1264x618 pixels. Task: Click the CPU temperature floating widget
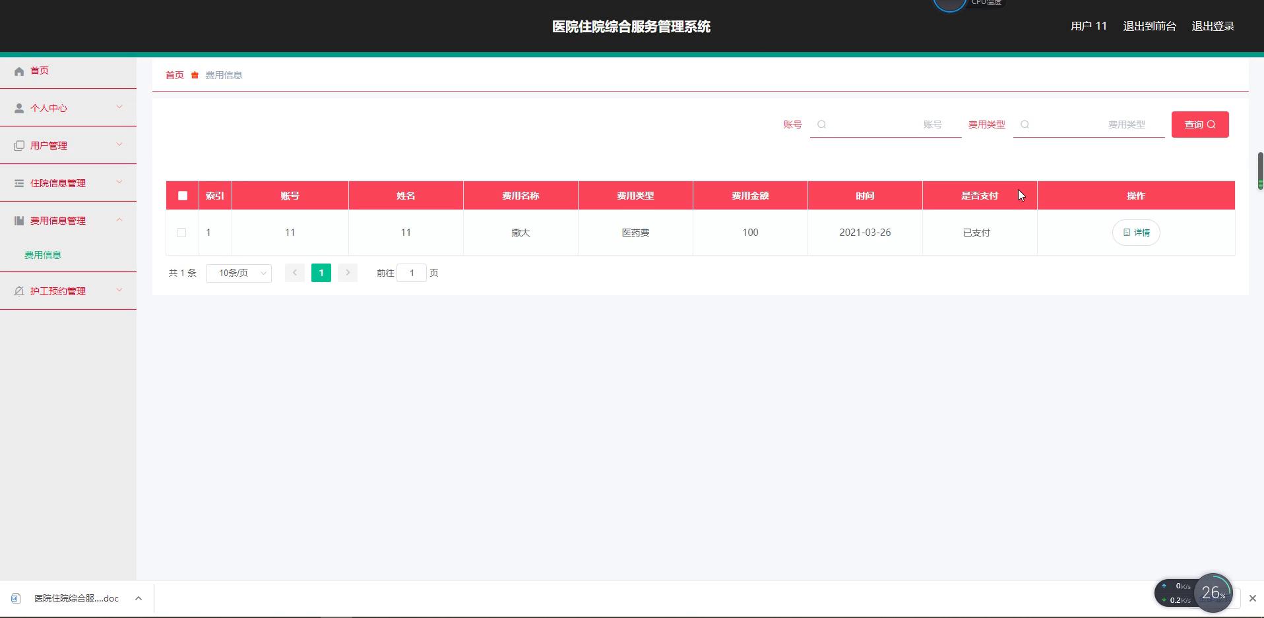[x=968, y=4]
